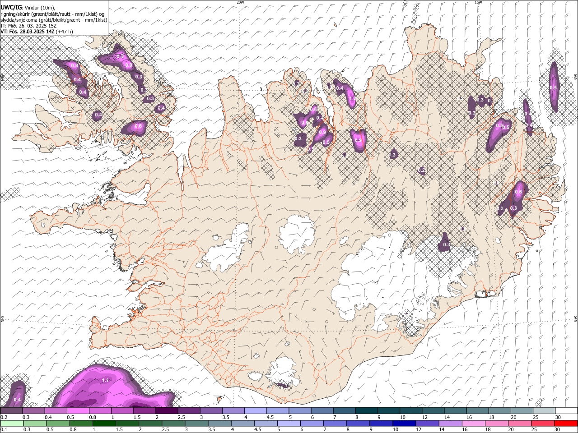Screen dimensions: 578x433
Task: Click the 'rigning/skúrir' legend description line
Action: 52,14
